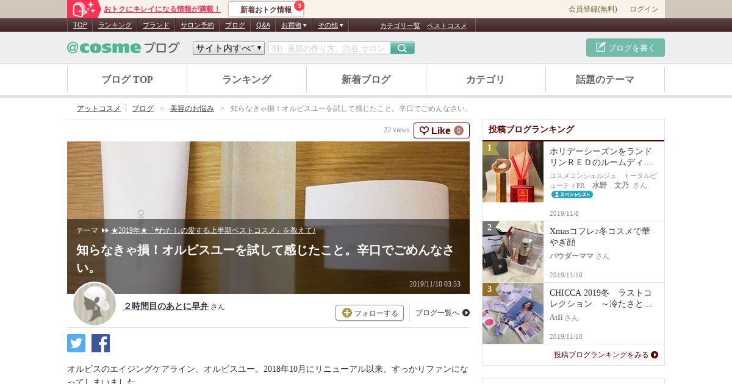Viewport: 732px width, 384px height.
Task: Open サロン予約 in the top nav
Action: click(x=197, y=25)
